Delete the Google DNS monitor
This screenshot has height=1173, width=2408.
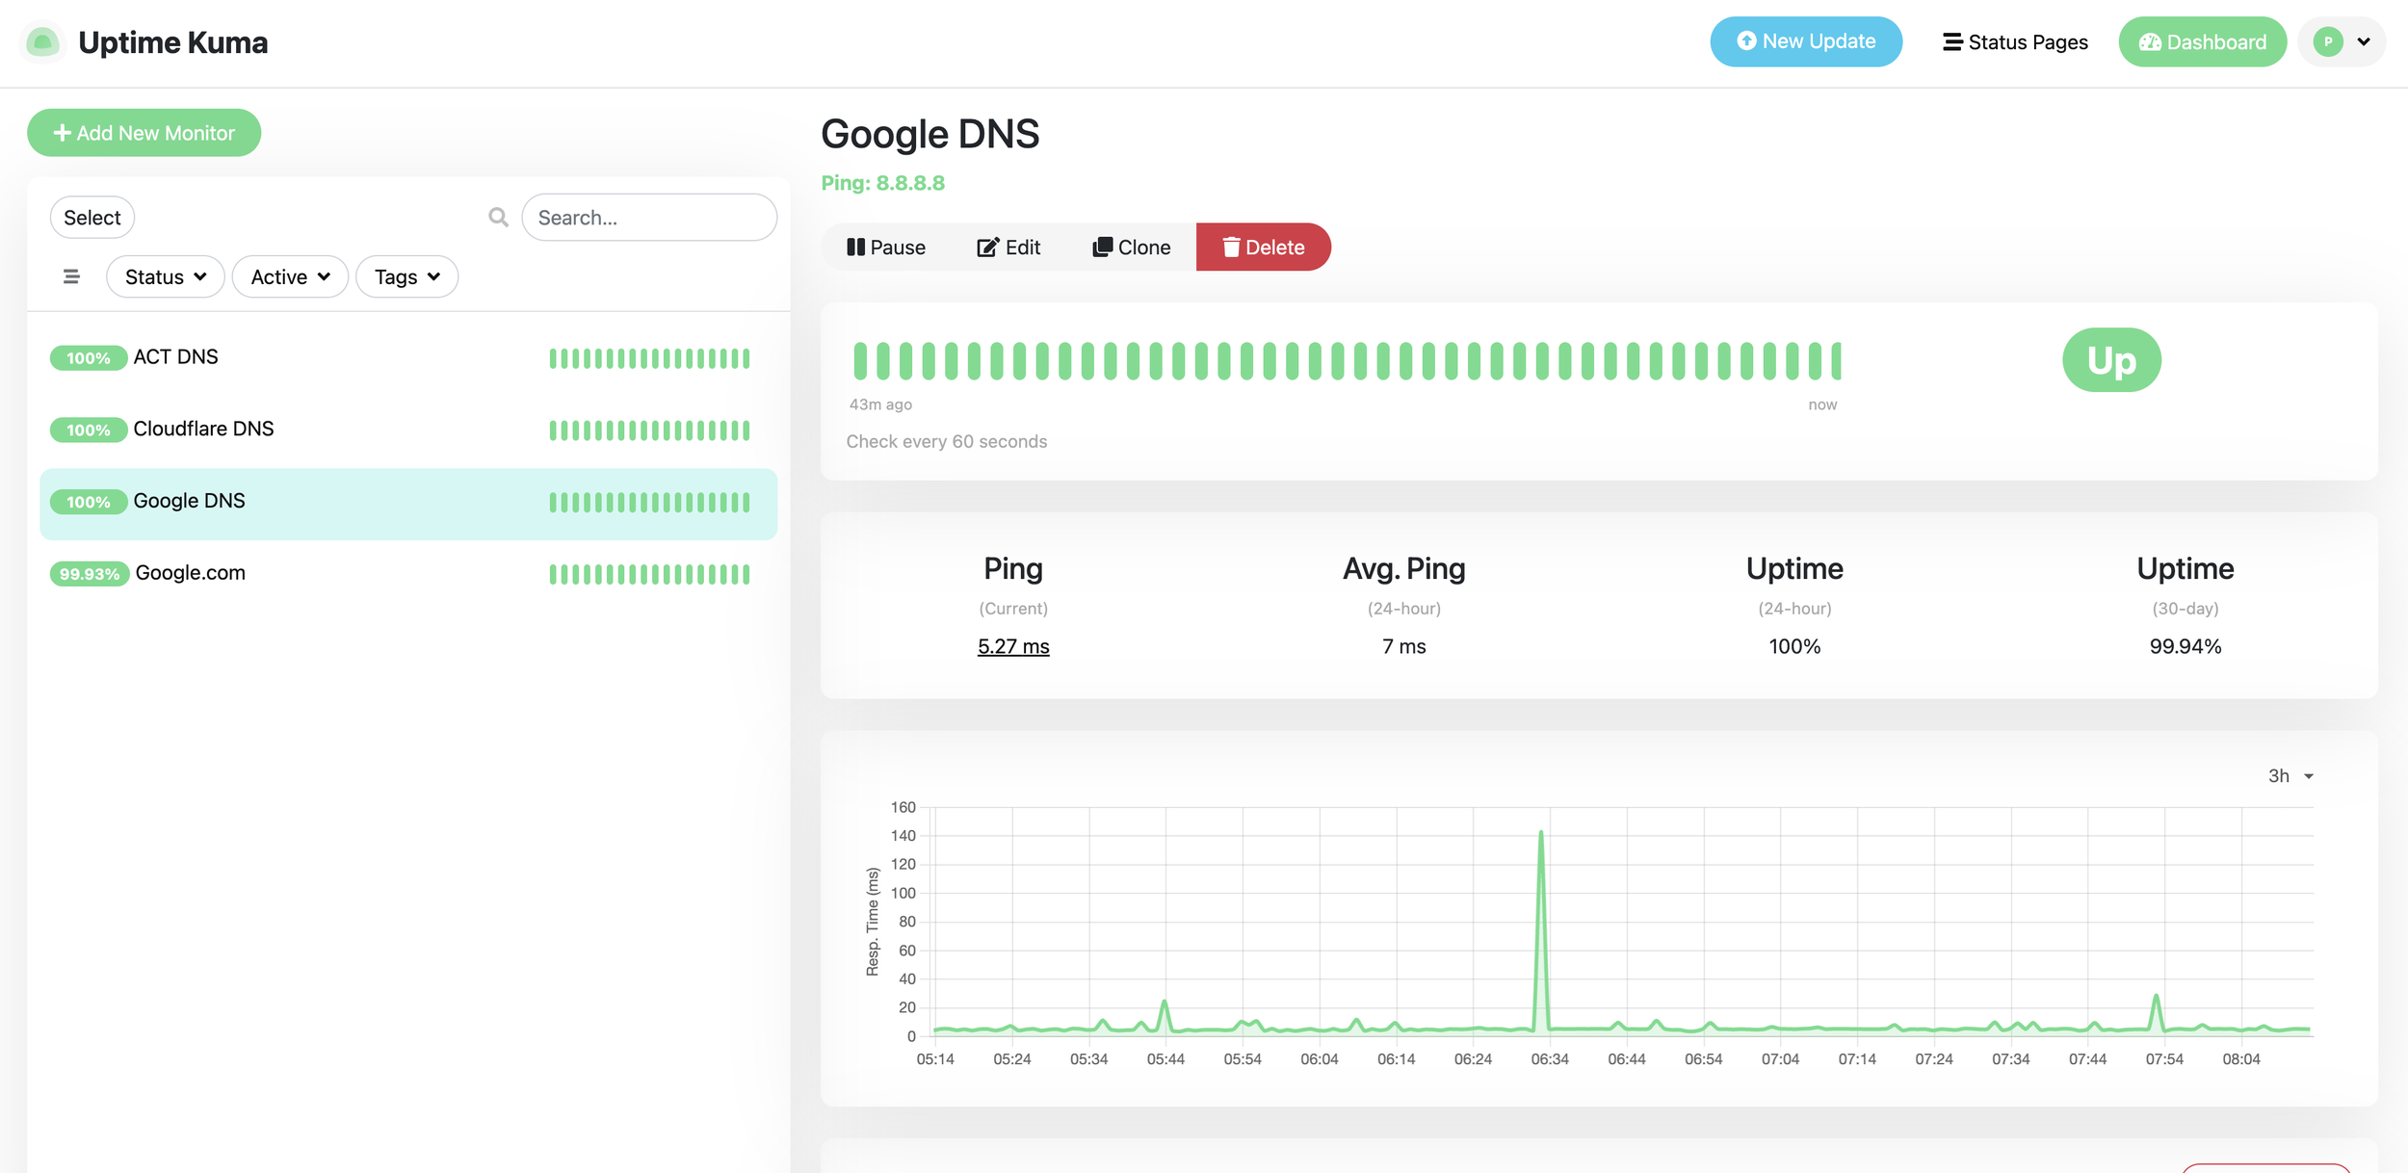(1263, 248)
